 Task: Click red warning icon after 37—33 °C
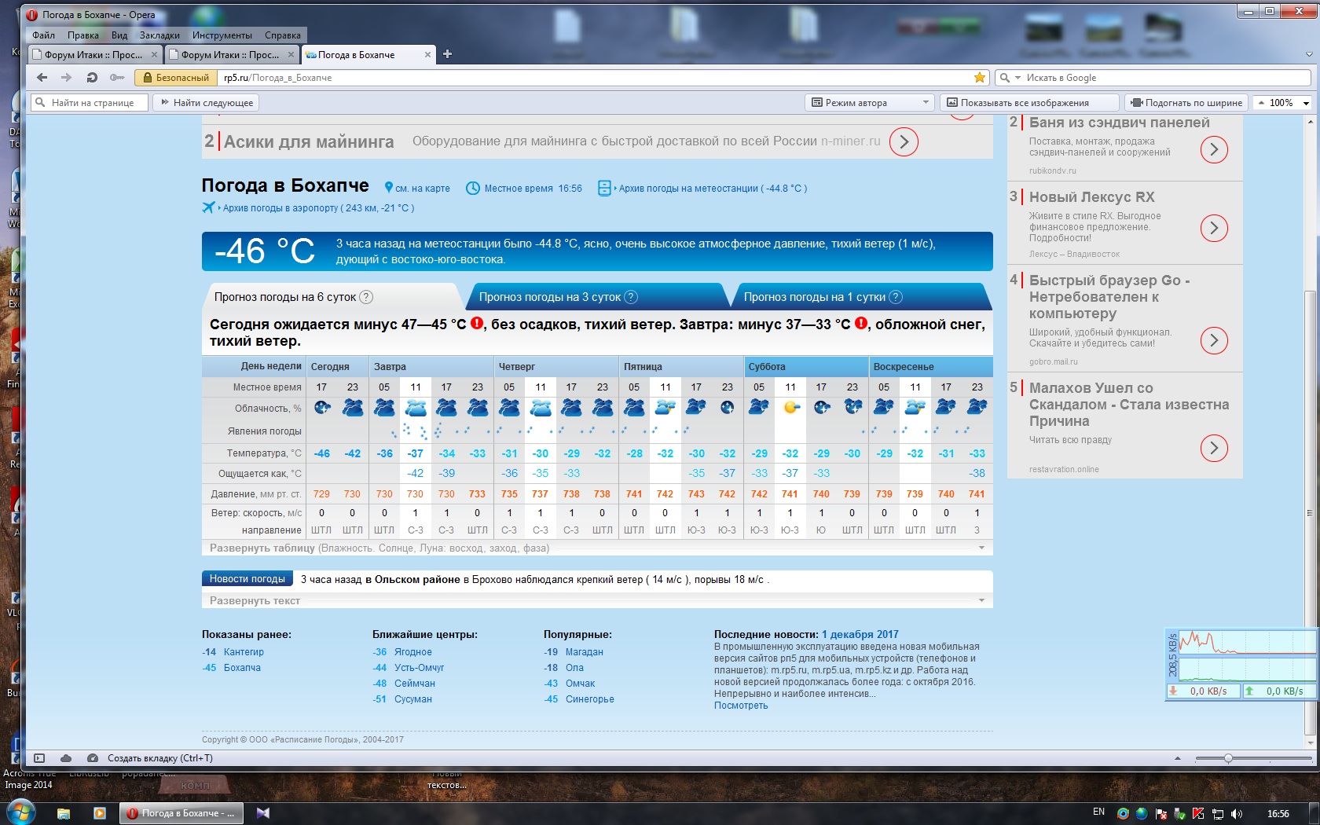tap(861, 324)
